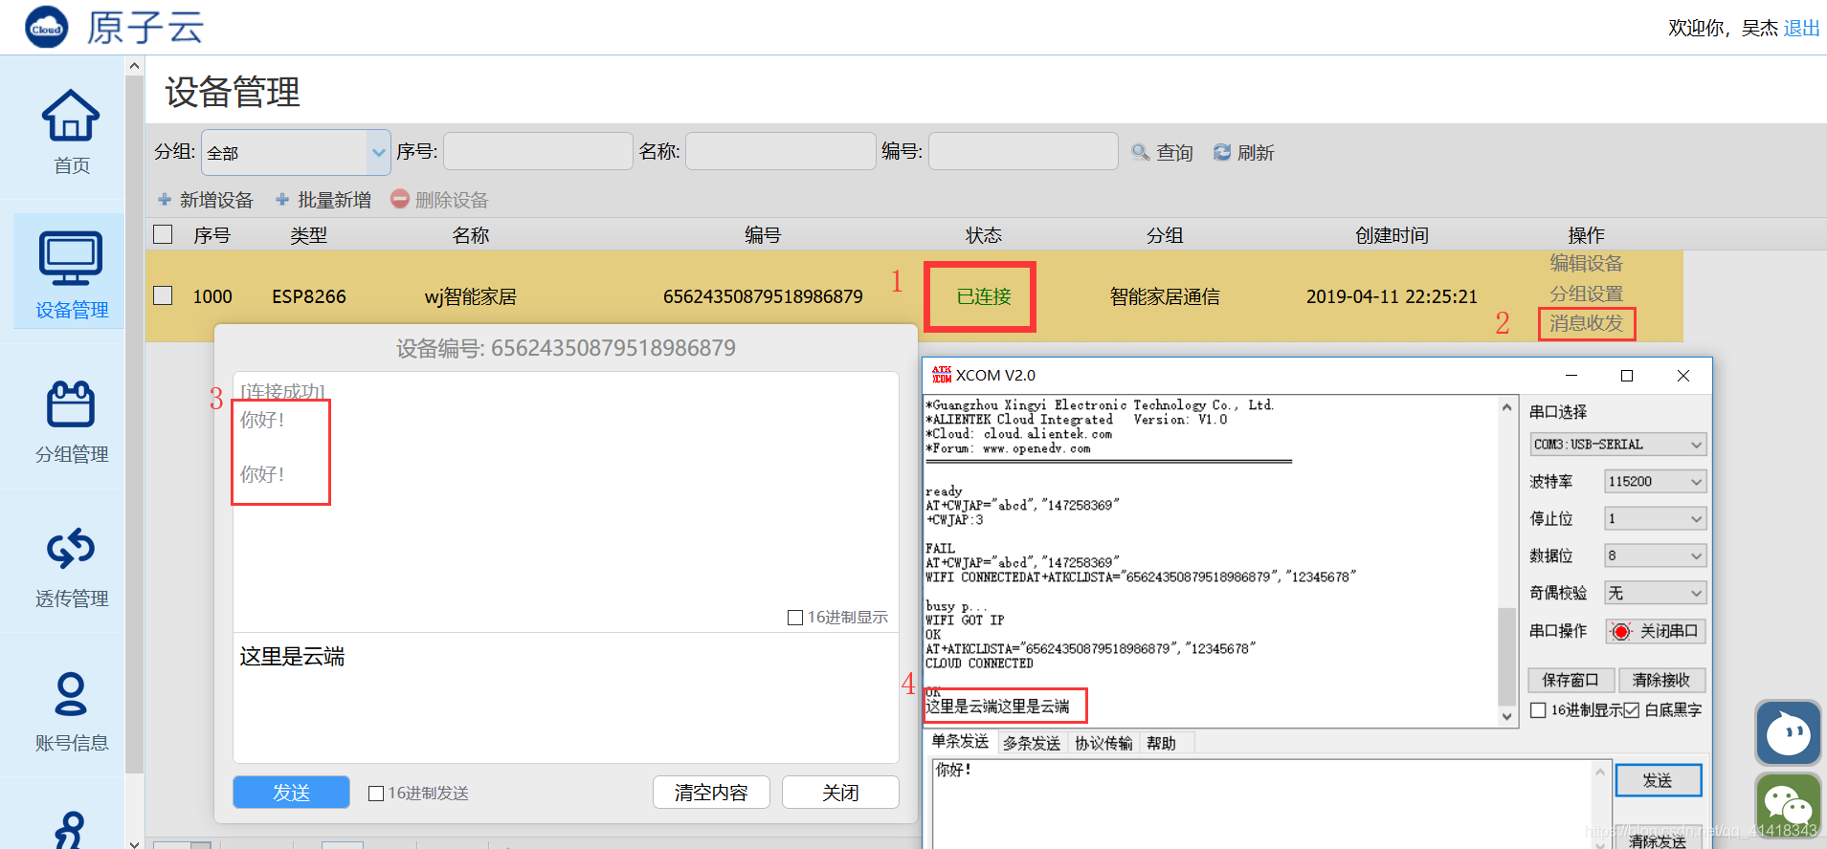Viewport: 1827px width, 849px height.
Task: Open 透传管理 link icon
Action: [x=71, y=549]
